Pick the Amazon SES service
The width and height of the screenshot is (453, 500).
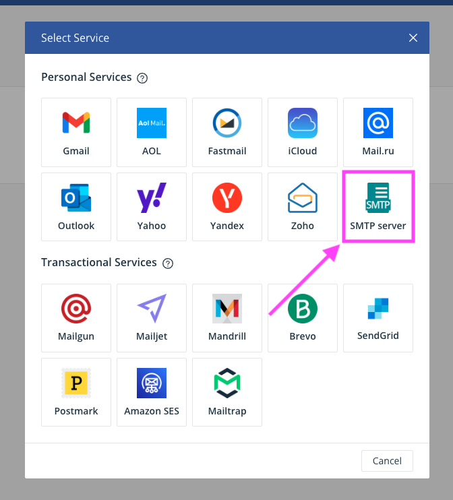[152, 392]
